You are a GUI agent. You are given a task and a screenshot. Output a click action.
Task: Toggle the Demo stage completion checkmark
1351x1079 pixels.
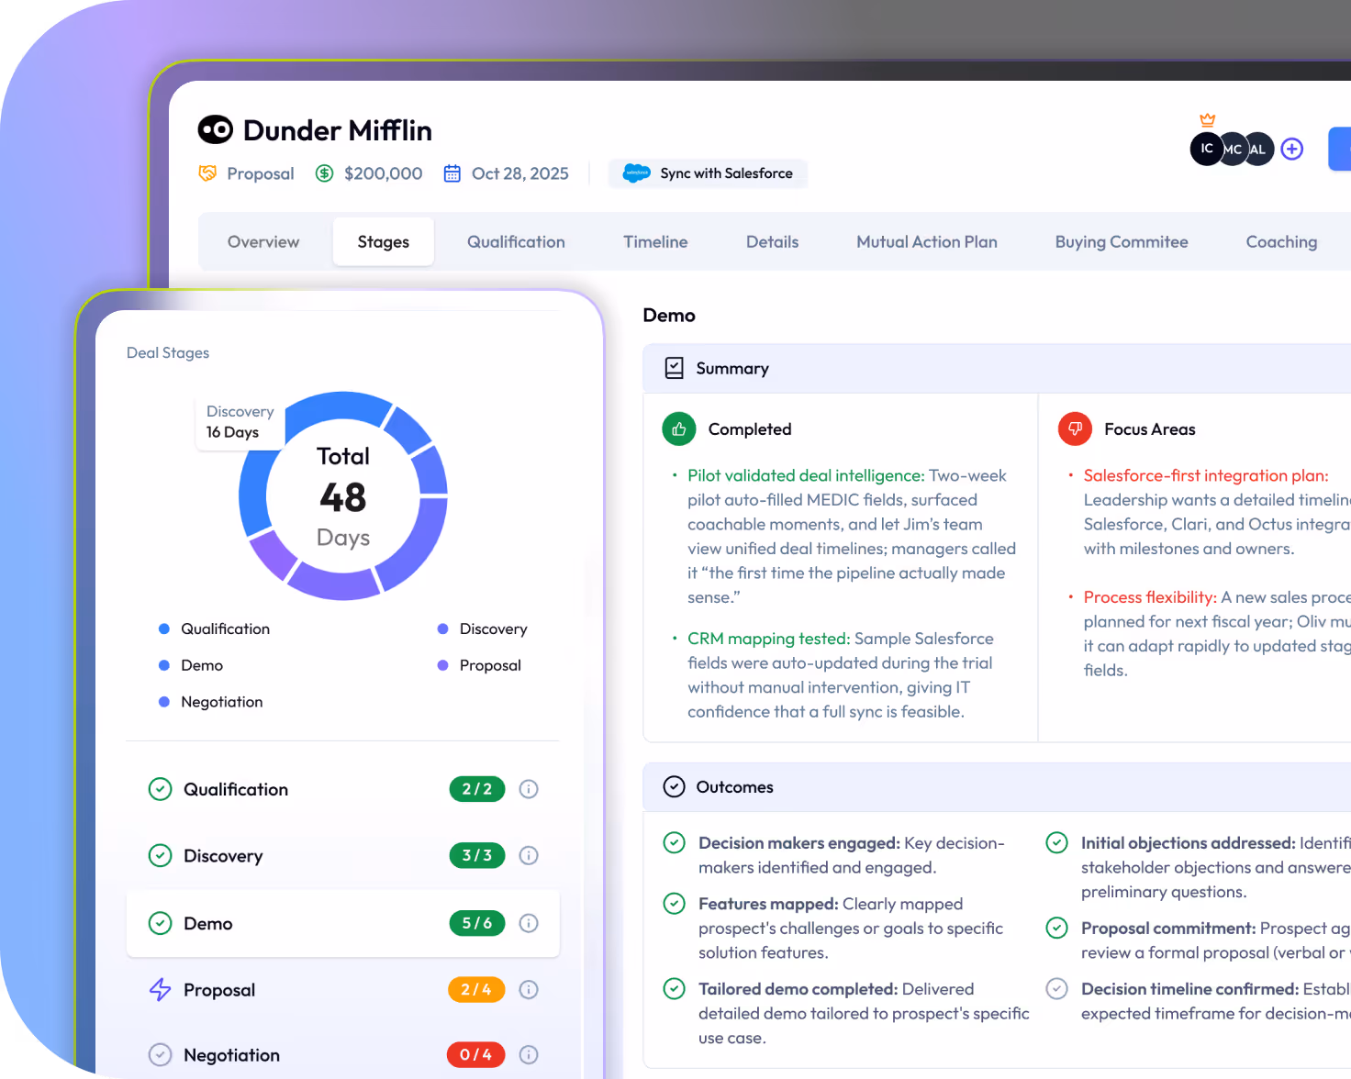point(160,923)
